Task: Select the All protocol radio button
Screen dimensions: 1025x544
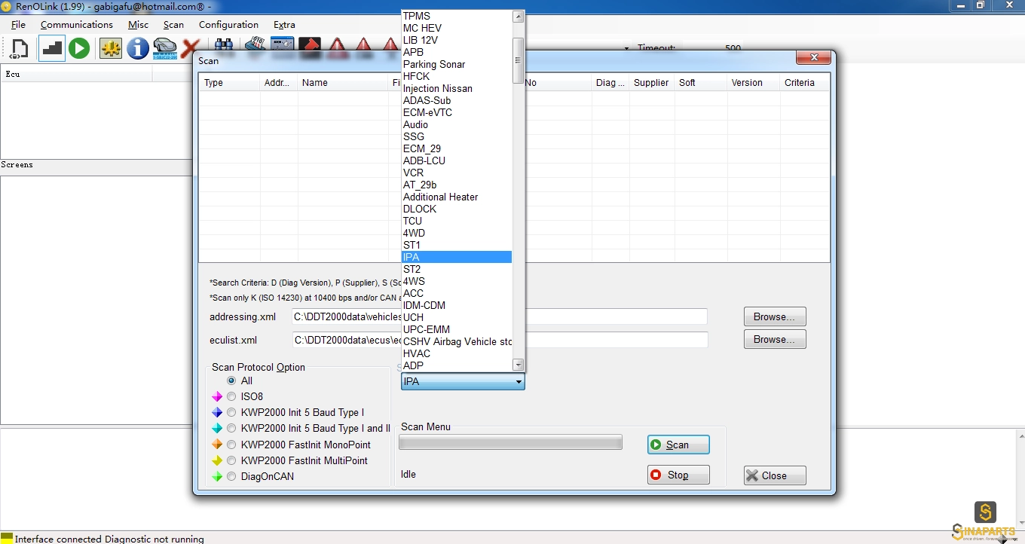Action: (x=231, y=380)
